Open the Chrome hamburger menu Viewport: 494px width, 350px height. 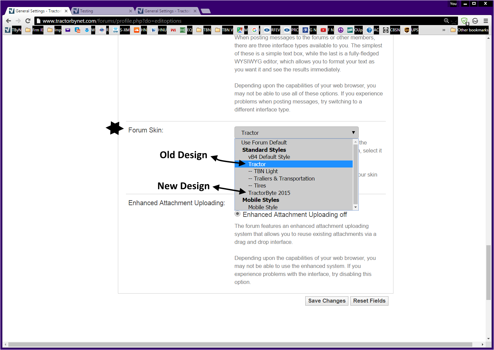tap(485, 21)
